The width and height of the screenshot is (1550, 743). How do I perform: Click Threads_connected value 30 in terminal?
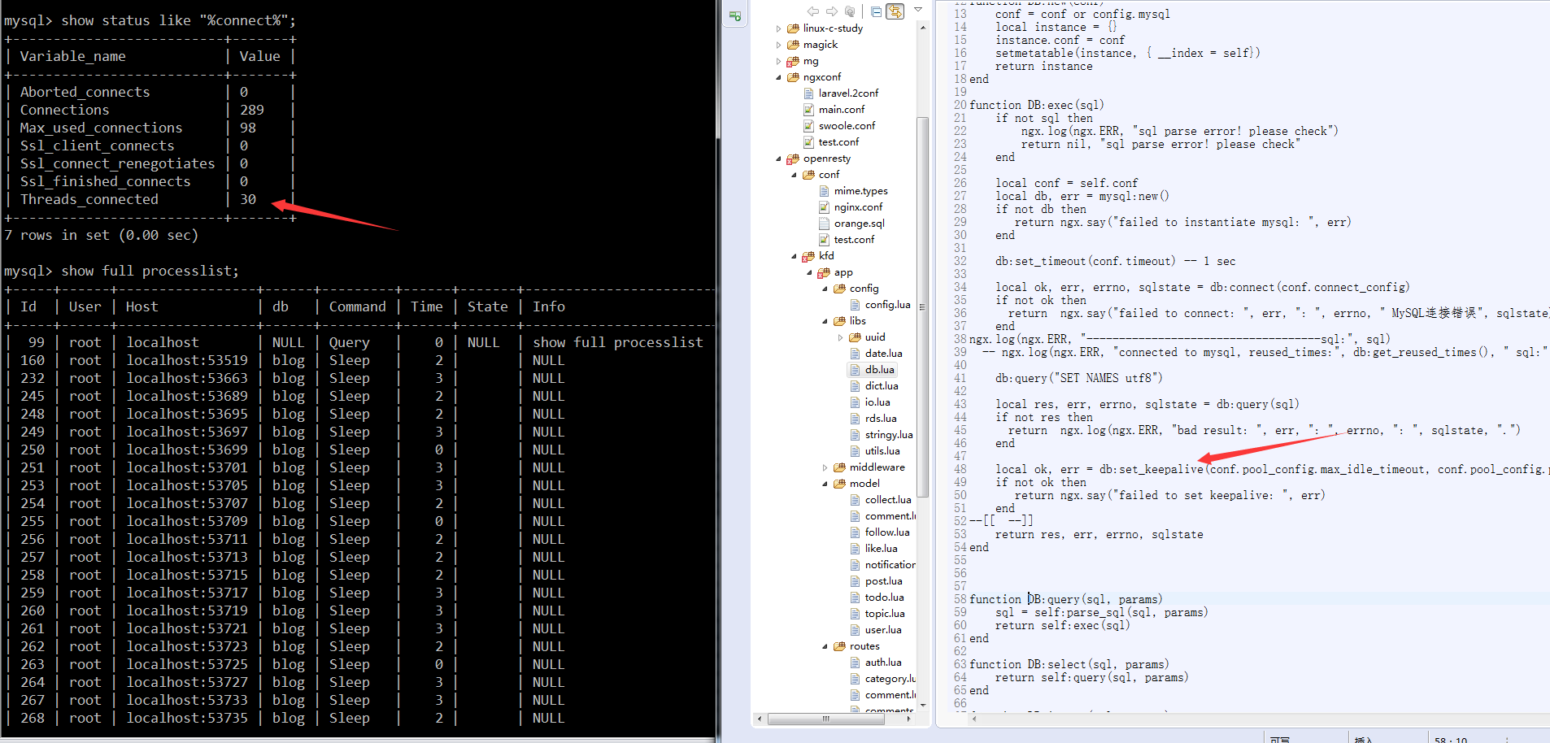(248, 199)
